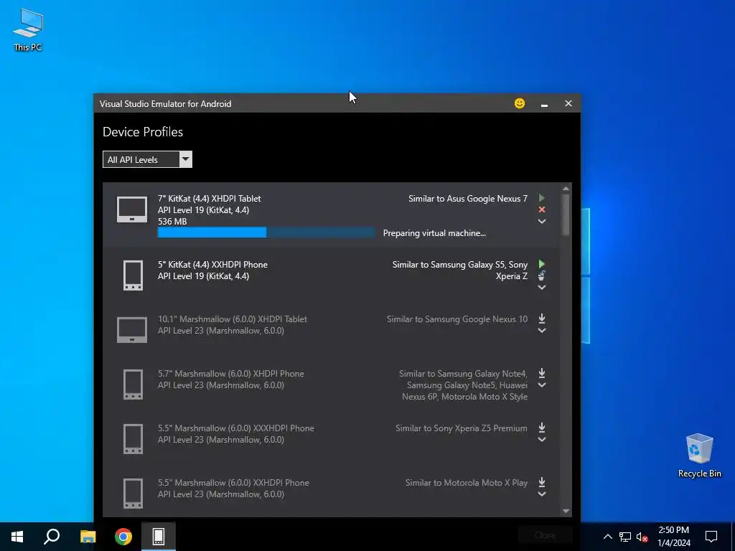This screenshot has height=551, width=735.
Task: Select the This PC desktop icon
Action: point(28,30)
